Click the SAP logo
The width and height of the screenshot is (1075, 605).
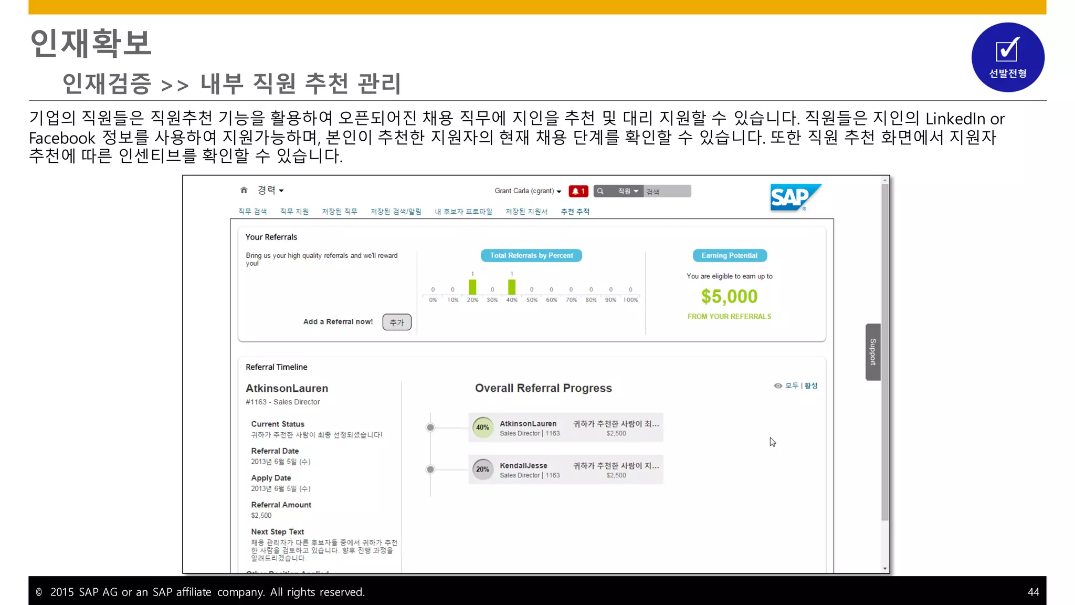pyautogui.click(x=795, y=197)
